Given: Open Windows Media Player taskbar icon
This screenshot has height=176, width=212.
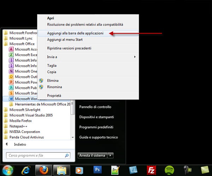Looking at the screenshot, I should [80, 170].
